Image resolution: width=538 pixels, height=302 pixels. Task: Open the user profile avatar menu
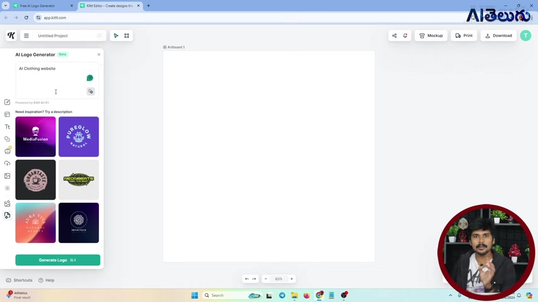click(525, 36)
